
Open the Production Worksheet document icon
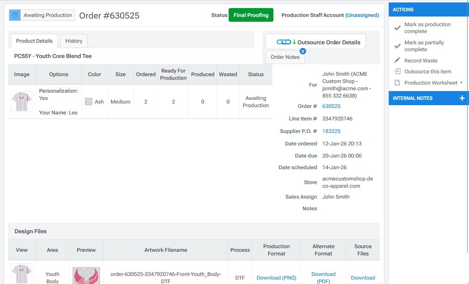click(397, 83)
